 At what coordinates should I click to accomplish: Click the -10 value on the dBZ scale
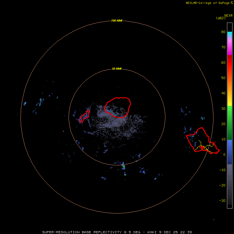pos(222,170)
